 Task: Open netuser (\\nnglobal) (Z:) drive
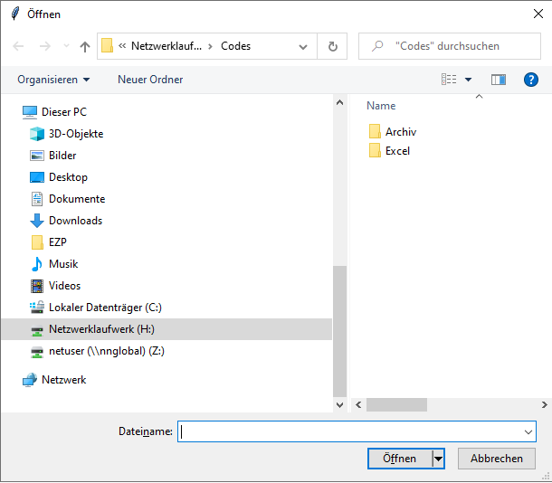coord(106,351)
